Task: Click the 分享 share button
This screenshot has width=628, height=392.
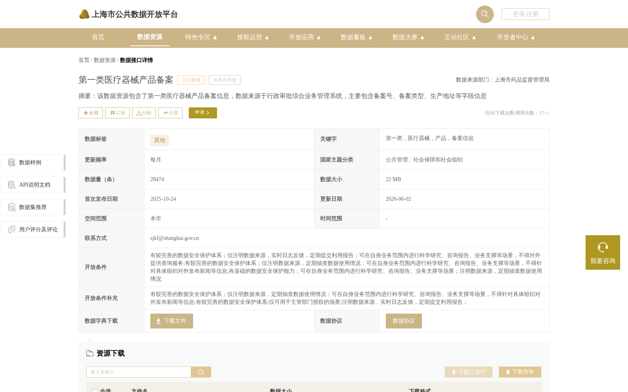Action: click(170, 113)
